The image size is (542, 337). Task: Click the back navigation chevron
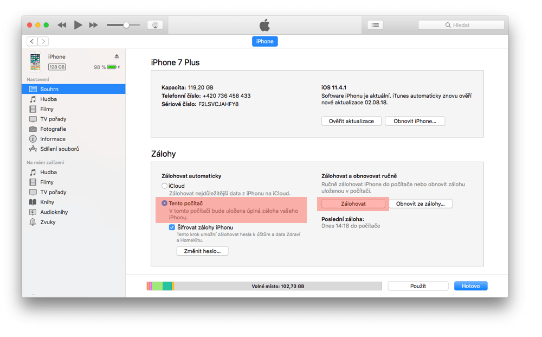click(x=31, y=41)
